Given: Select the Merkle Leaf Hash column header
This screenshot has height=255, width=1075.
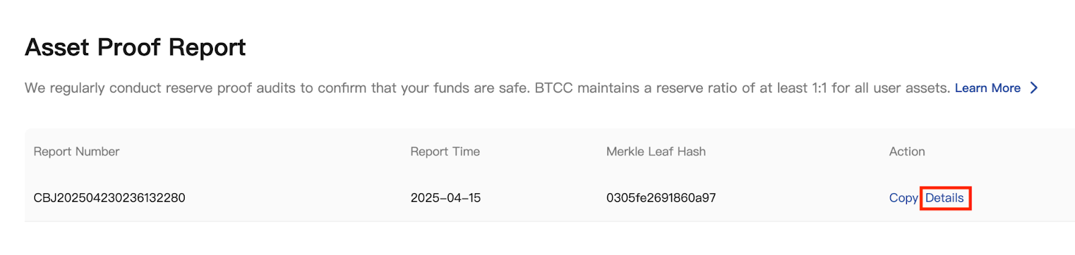Looking at the screenshot, I should coord(656,152).
